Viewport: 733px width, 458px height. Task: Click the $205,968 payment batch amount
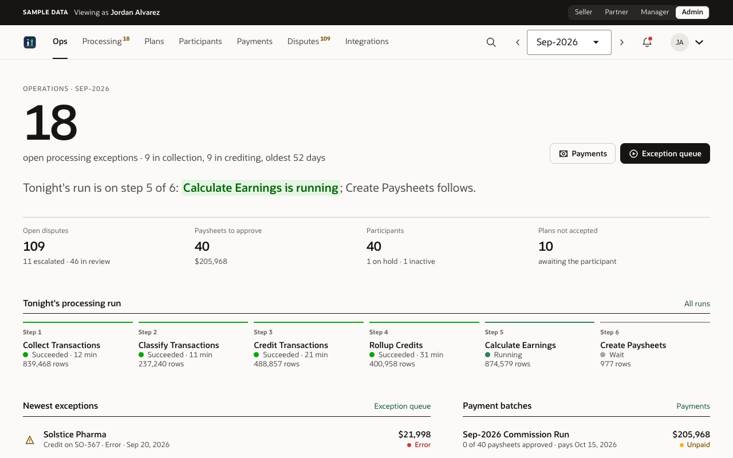tap(691, 435)
